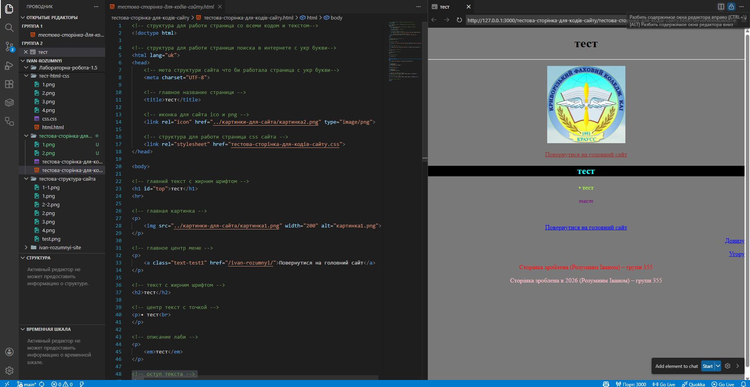Viewport: 750px width, 387px height.
Task: Reload the browser preview page
Action: 459,20
